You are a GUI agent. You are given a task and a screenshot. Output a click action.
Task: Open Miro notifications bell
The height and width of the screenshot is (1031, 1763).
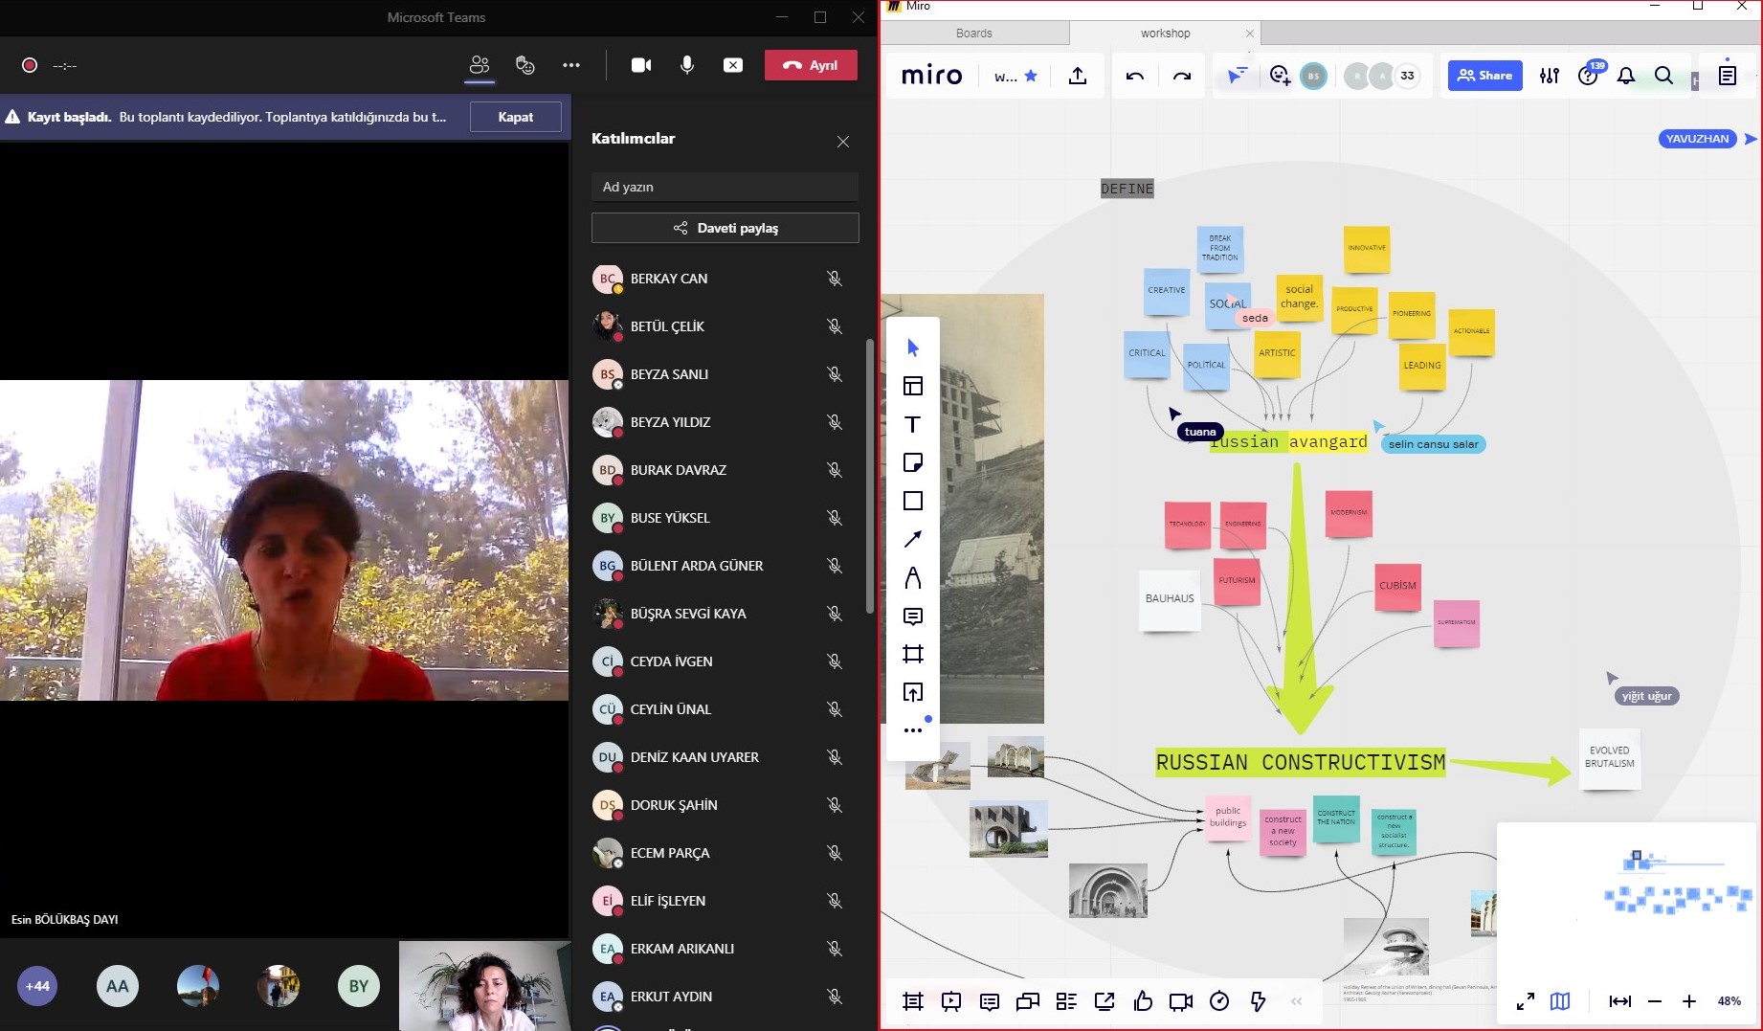pyautogui.click(x=1626, y=76)
